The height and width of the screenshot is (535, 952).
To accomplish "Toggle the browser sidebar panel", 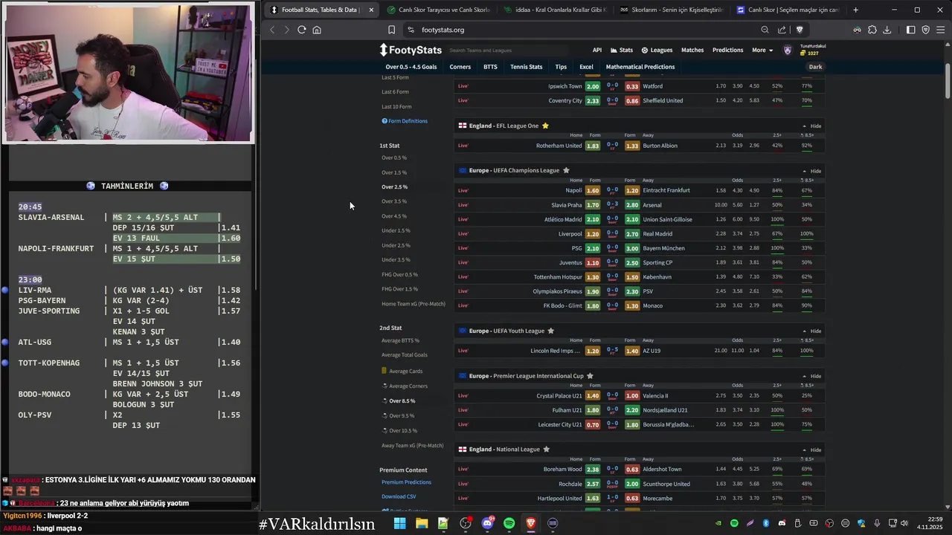I will (x=910, y=30).
